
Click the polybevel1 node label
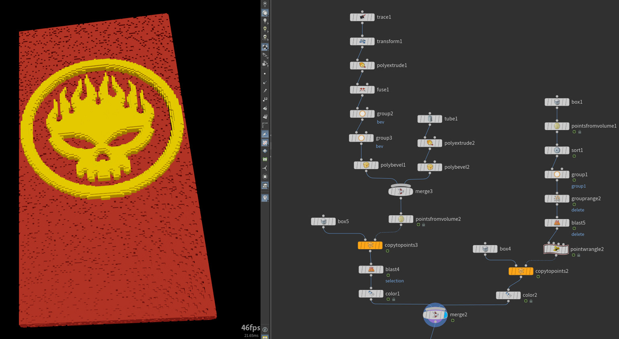(393, 165)
